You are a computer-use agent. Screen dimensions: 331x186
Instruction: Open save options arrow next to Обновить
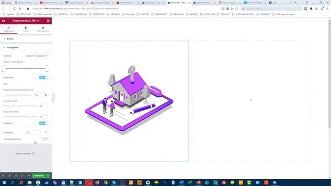tap(48, 176)
